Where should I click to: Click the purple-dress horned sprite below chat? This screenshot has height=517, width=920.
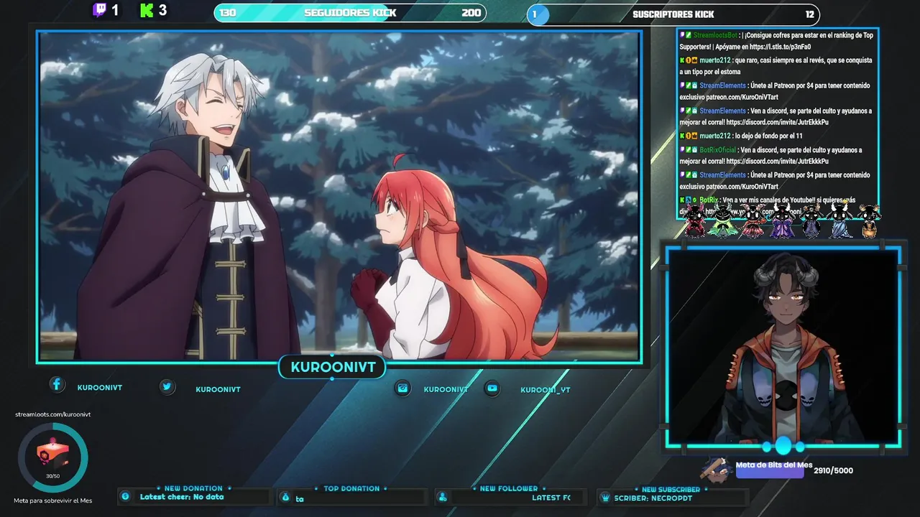pyautogui.click(x=781, y=220)
